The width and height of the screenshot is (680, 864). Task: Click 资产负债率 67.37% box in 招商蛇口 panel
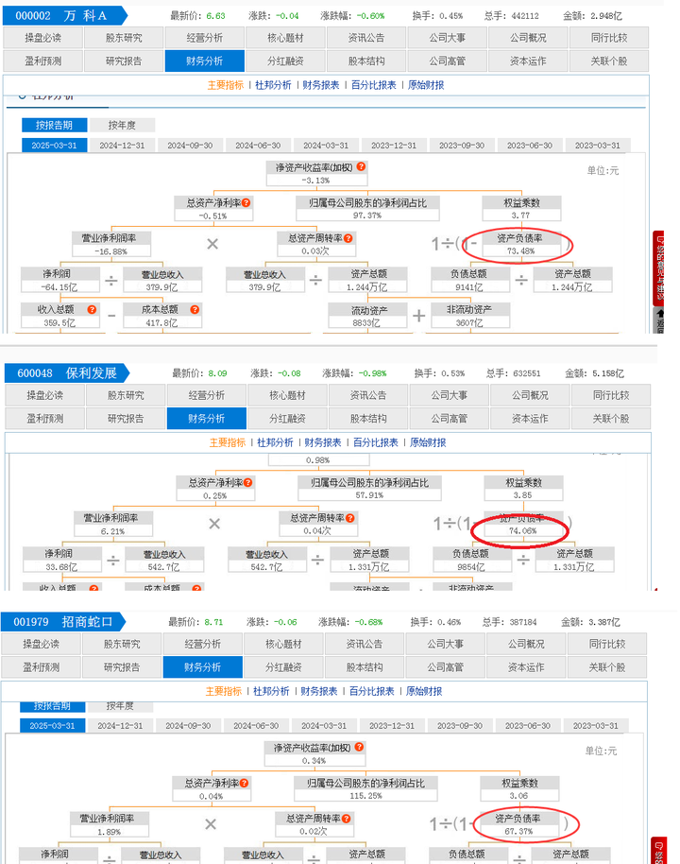click(x=518, y=824)
